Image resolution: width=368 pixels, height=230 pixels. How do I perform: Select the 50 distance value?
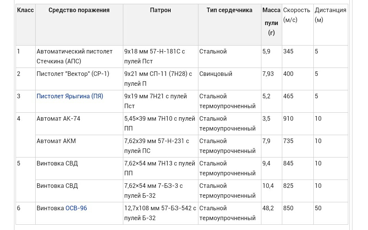pyautogui.click(x=318, y=208)
